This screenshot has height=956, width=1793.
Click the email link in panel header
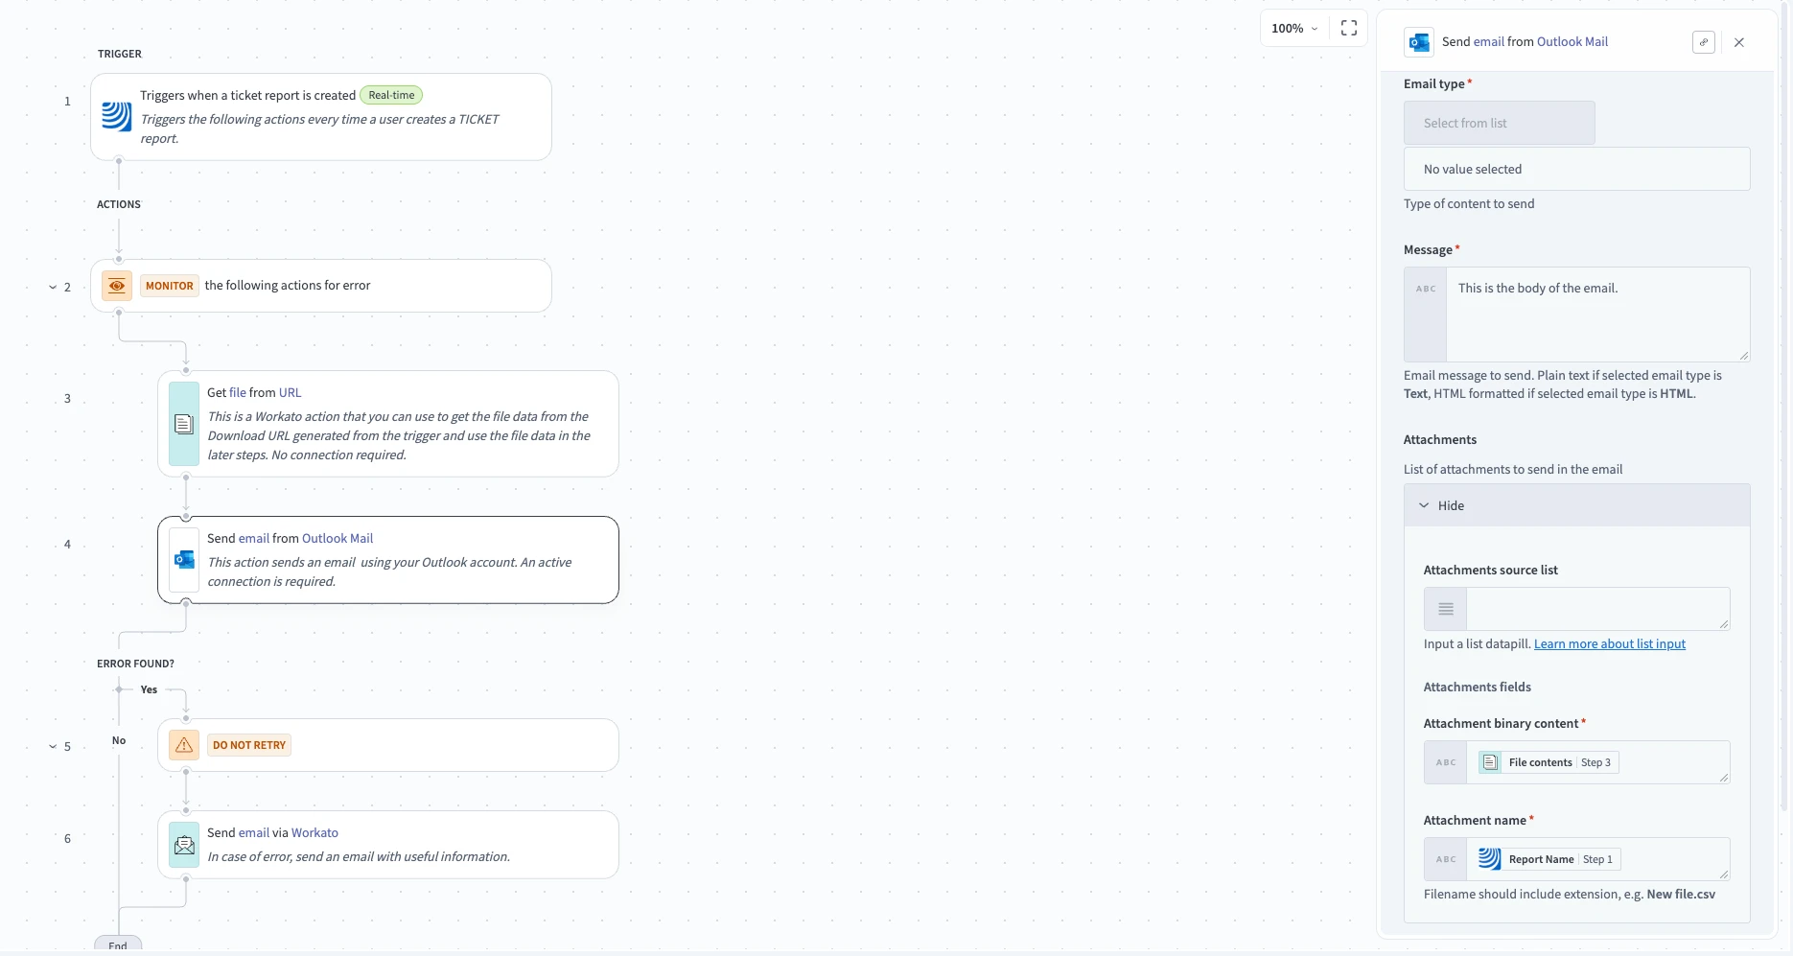[x=1489, y=42]
